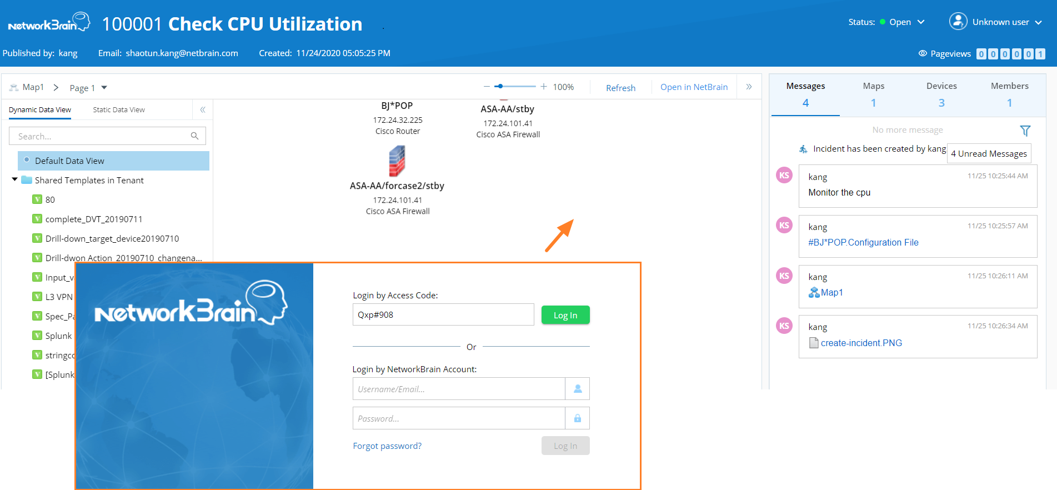
Task: Click Open in NetBrain link
Action: (694, 87)
